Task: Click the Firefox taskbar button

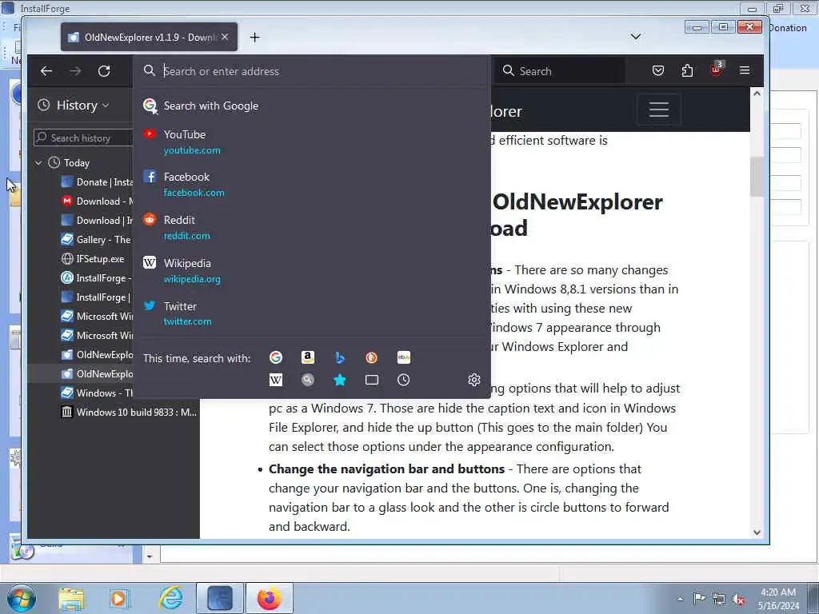Action: tap(270, 598)
